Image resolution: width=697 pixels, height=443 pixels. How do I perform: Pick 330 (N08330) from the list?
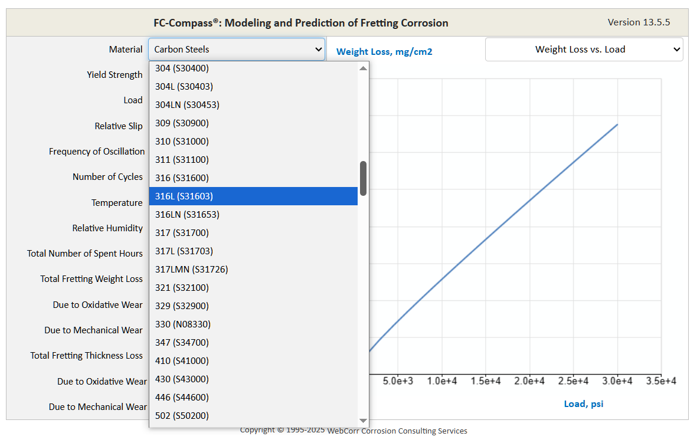pos(253,324)
